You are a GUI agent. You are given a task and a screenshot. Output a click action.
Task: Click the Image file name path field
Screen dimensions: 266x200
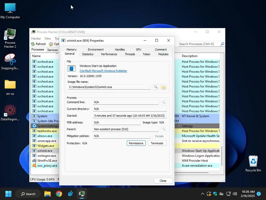[x=109, y=87]
